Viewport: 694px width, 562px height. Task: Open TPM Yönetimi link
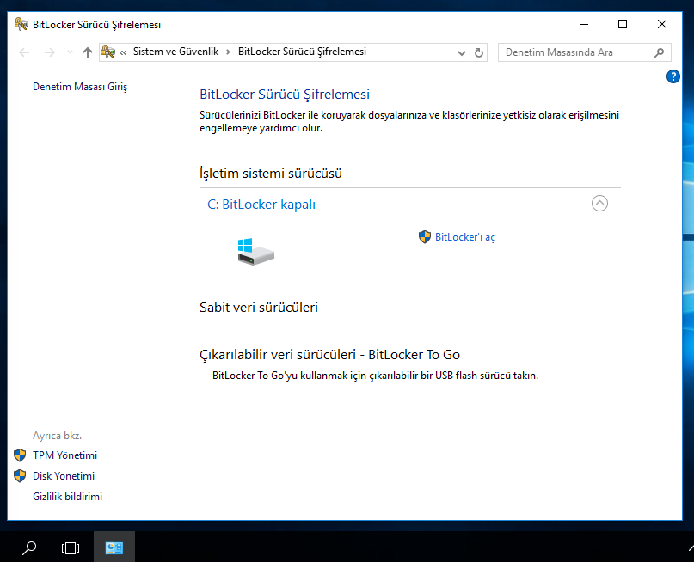(x=64, y=455)
